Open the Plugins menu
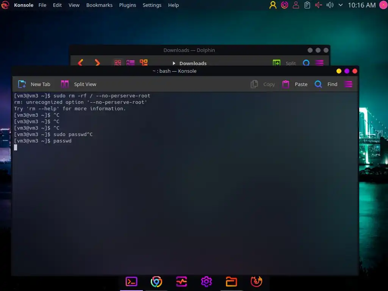This screenshot has height=291, width=388. [x=127, y=5]
